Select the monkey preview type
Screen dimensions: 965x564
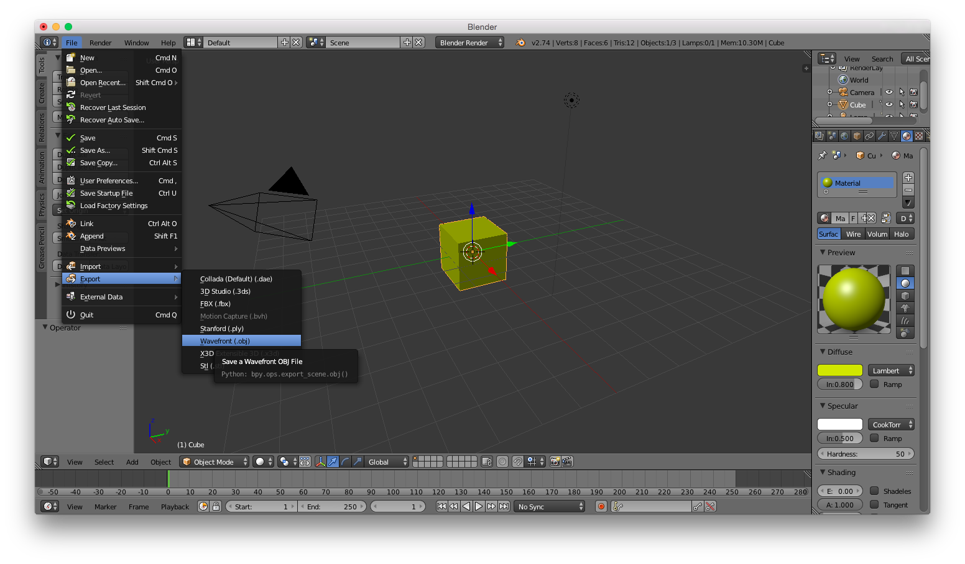point(905,308)
